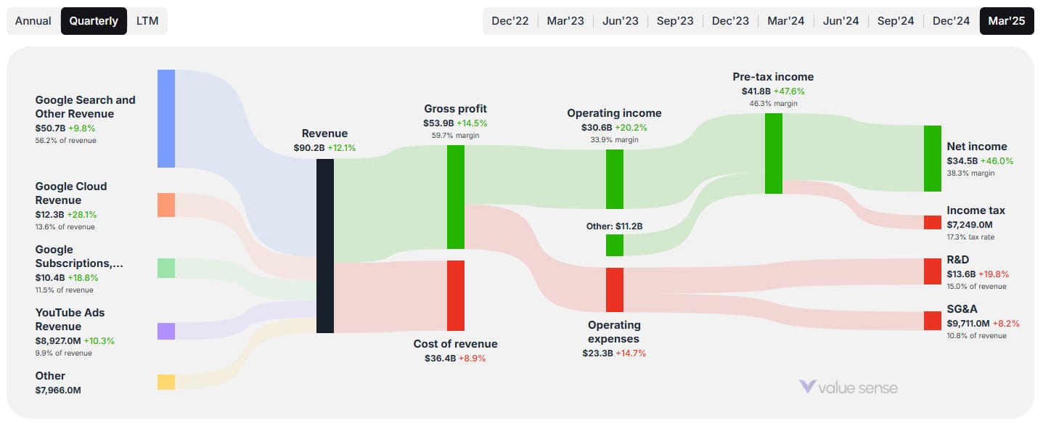
Task: Choose the Sep'23 period
Action: pos(675,21)
